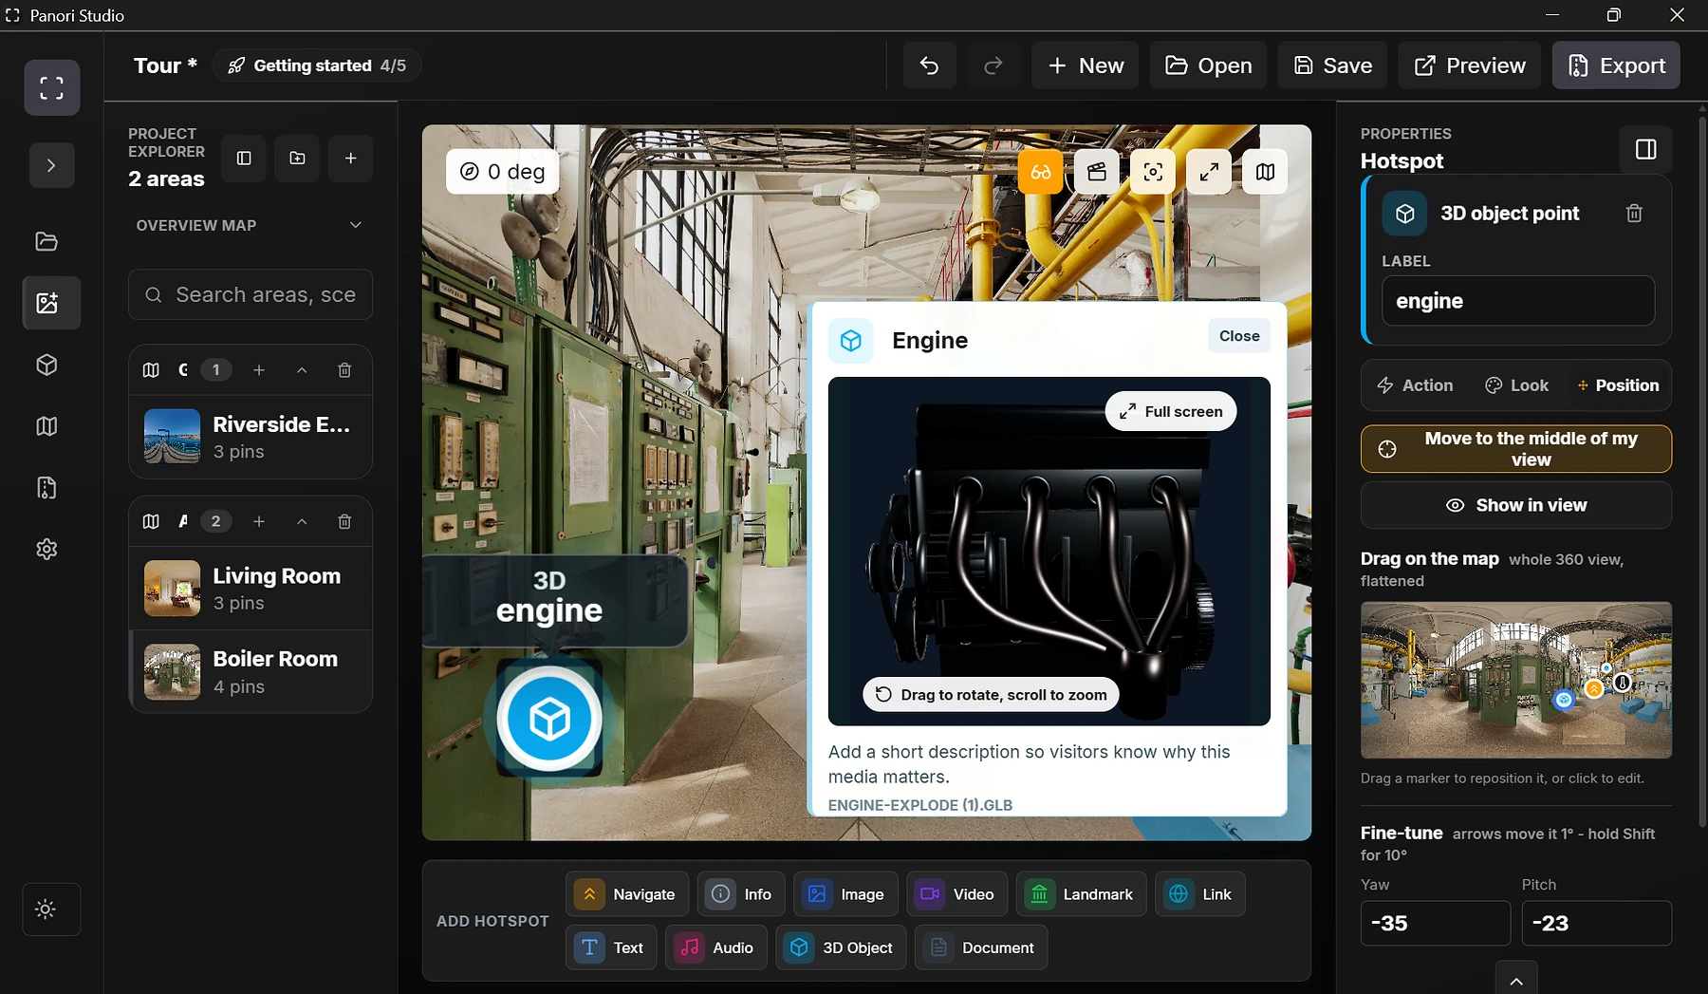Click Move to the middle of my view
The height and width of the screenshot is (994, 1708).
[x=1516, y=449]
